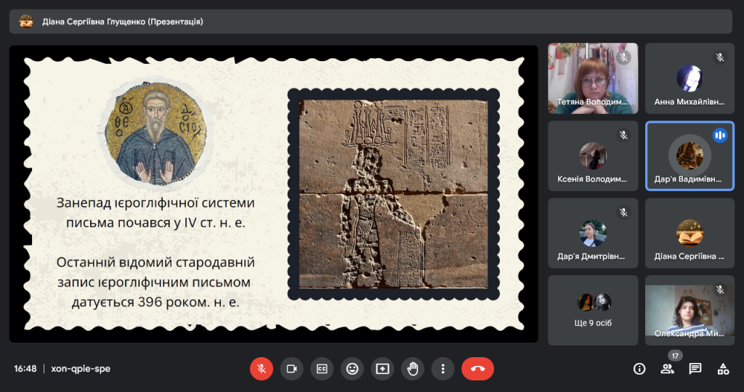Select Дар'я Вадимівн... speaking participant tile
Image resolution: width=744 pixels, height=392 pixels.
point(690,156)
